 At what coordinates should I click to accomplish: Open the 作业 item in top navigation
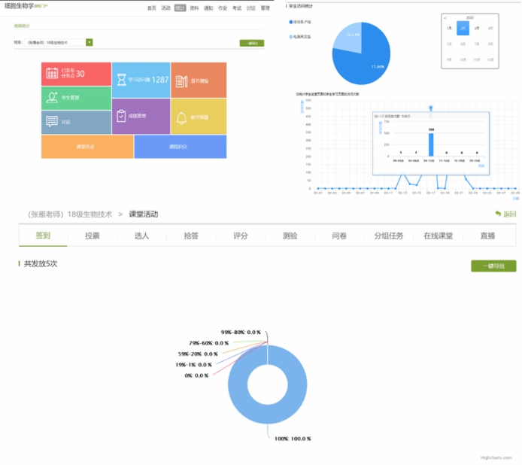(222, 8)
